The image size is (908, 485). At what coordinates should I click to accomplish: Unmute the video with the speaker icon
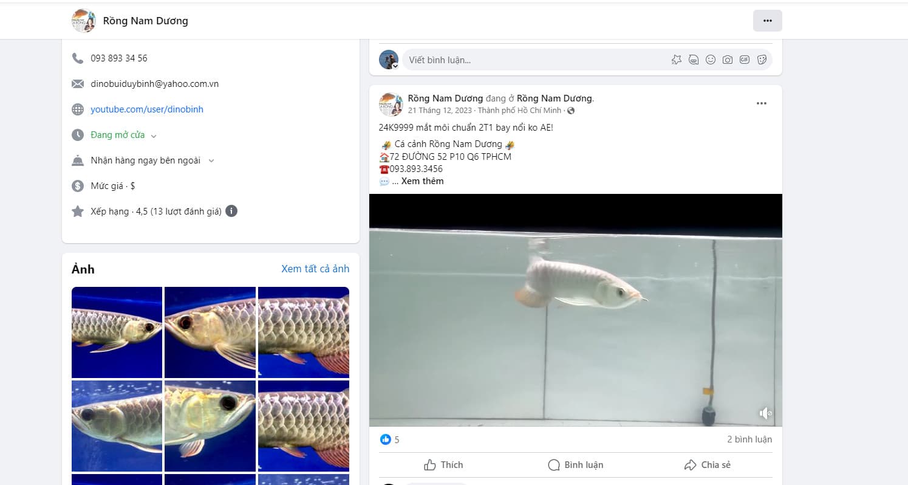765,413
